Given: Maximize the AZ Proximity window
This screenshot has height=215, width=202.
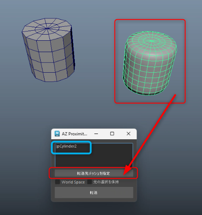Looking at the screenshot, I should coord(112,134).
